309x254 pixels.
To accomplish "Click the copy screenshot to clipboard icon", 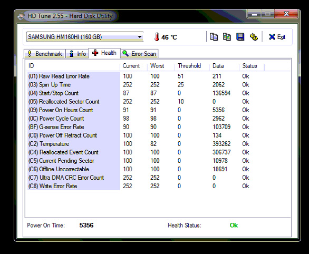I will tap(227, 37).
